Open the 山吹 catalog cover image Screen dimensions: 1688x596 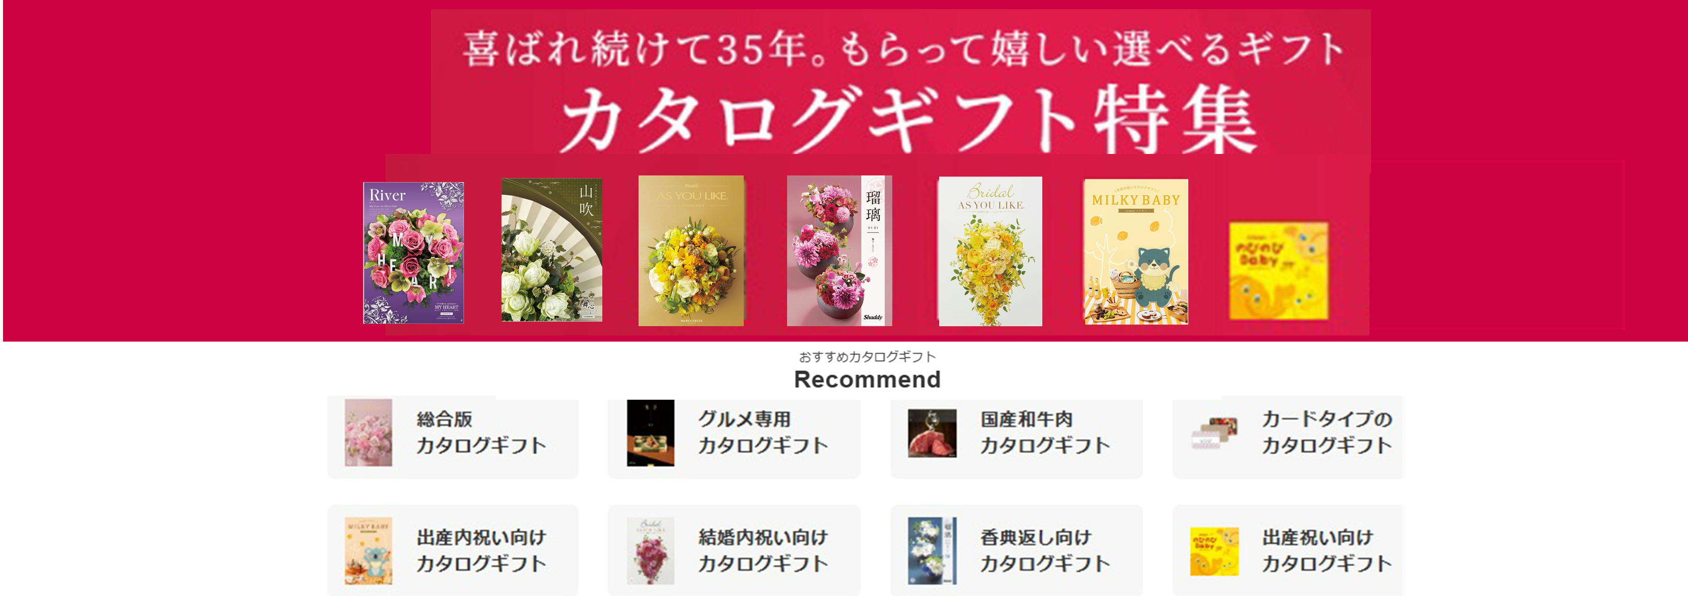coord(552,250)
